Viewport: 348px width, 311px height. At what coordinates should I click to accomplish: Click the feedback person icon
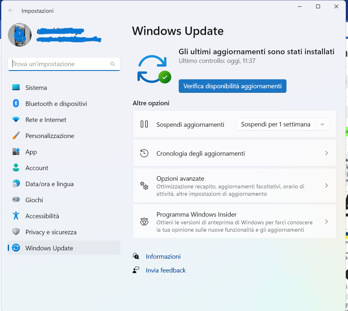(136, 270)
